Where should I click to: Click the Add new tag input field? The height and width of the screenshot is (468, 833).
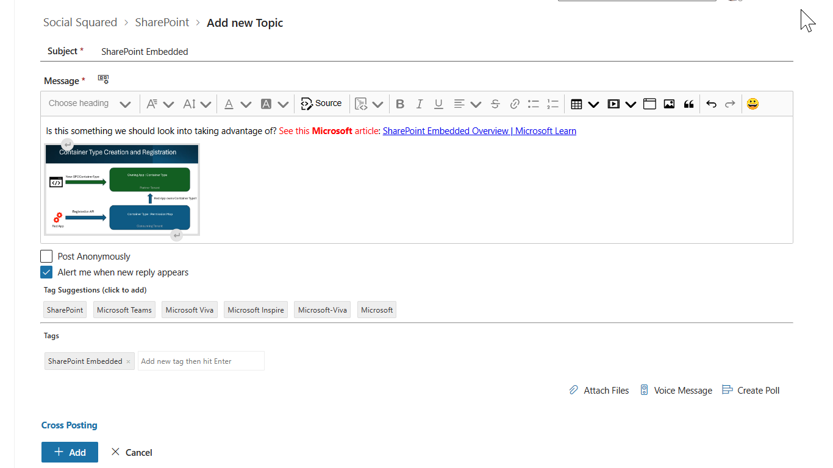point(201,361)
